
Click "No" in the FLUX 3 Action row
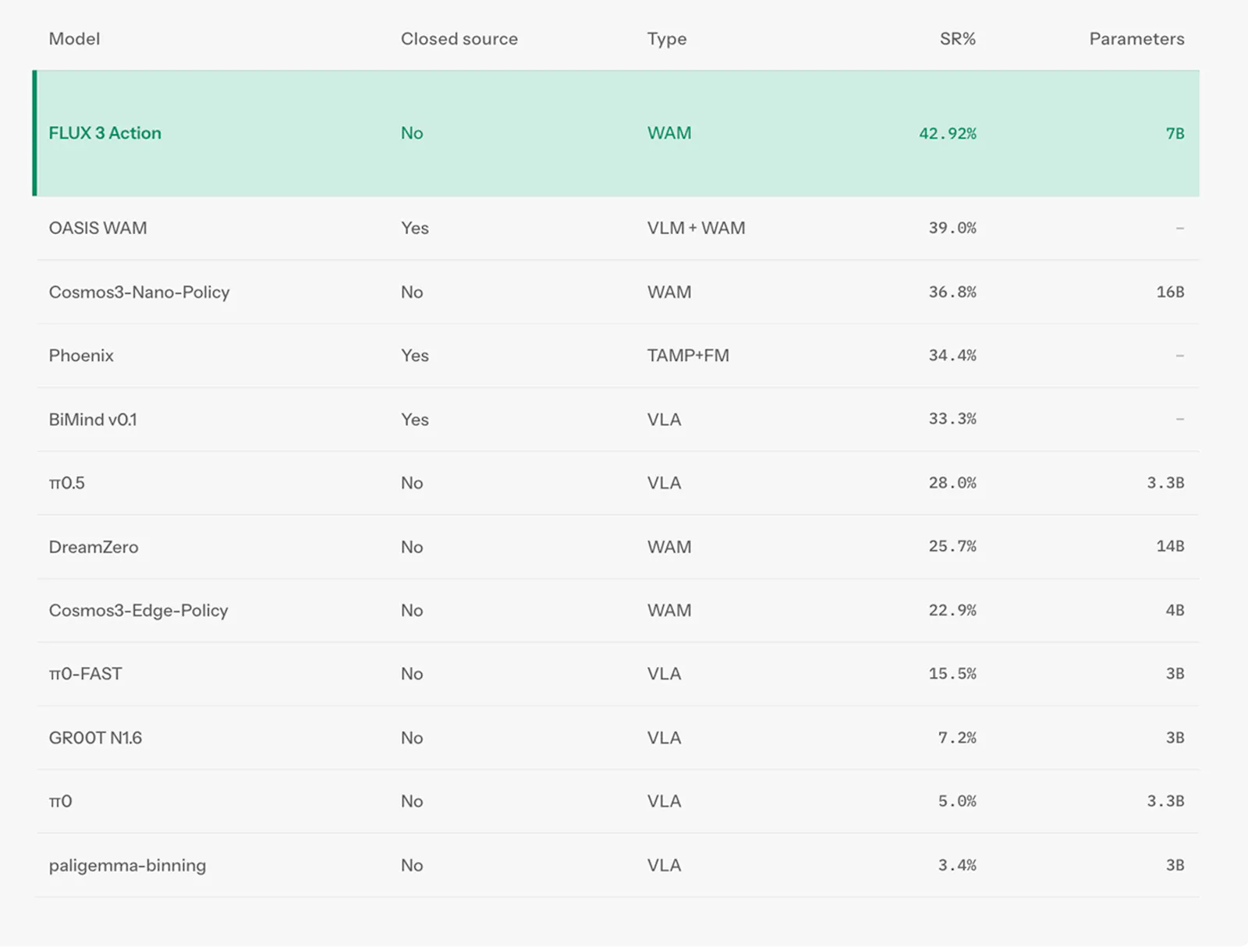(412, 133)
